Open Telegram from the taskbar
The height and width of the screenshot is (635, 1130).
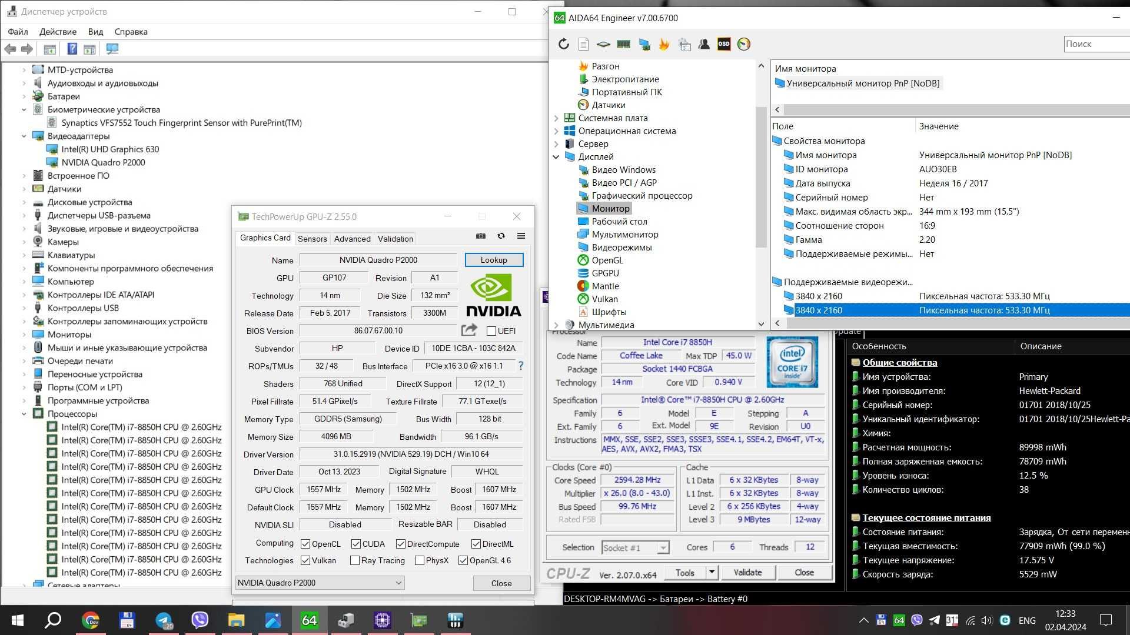click(x=164, y=620)
